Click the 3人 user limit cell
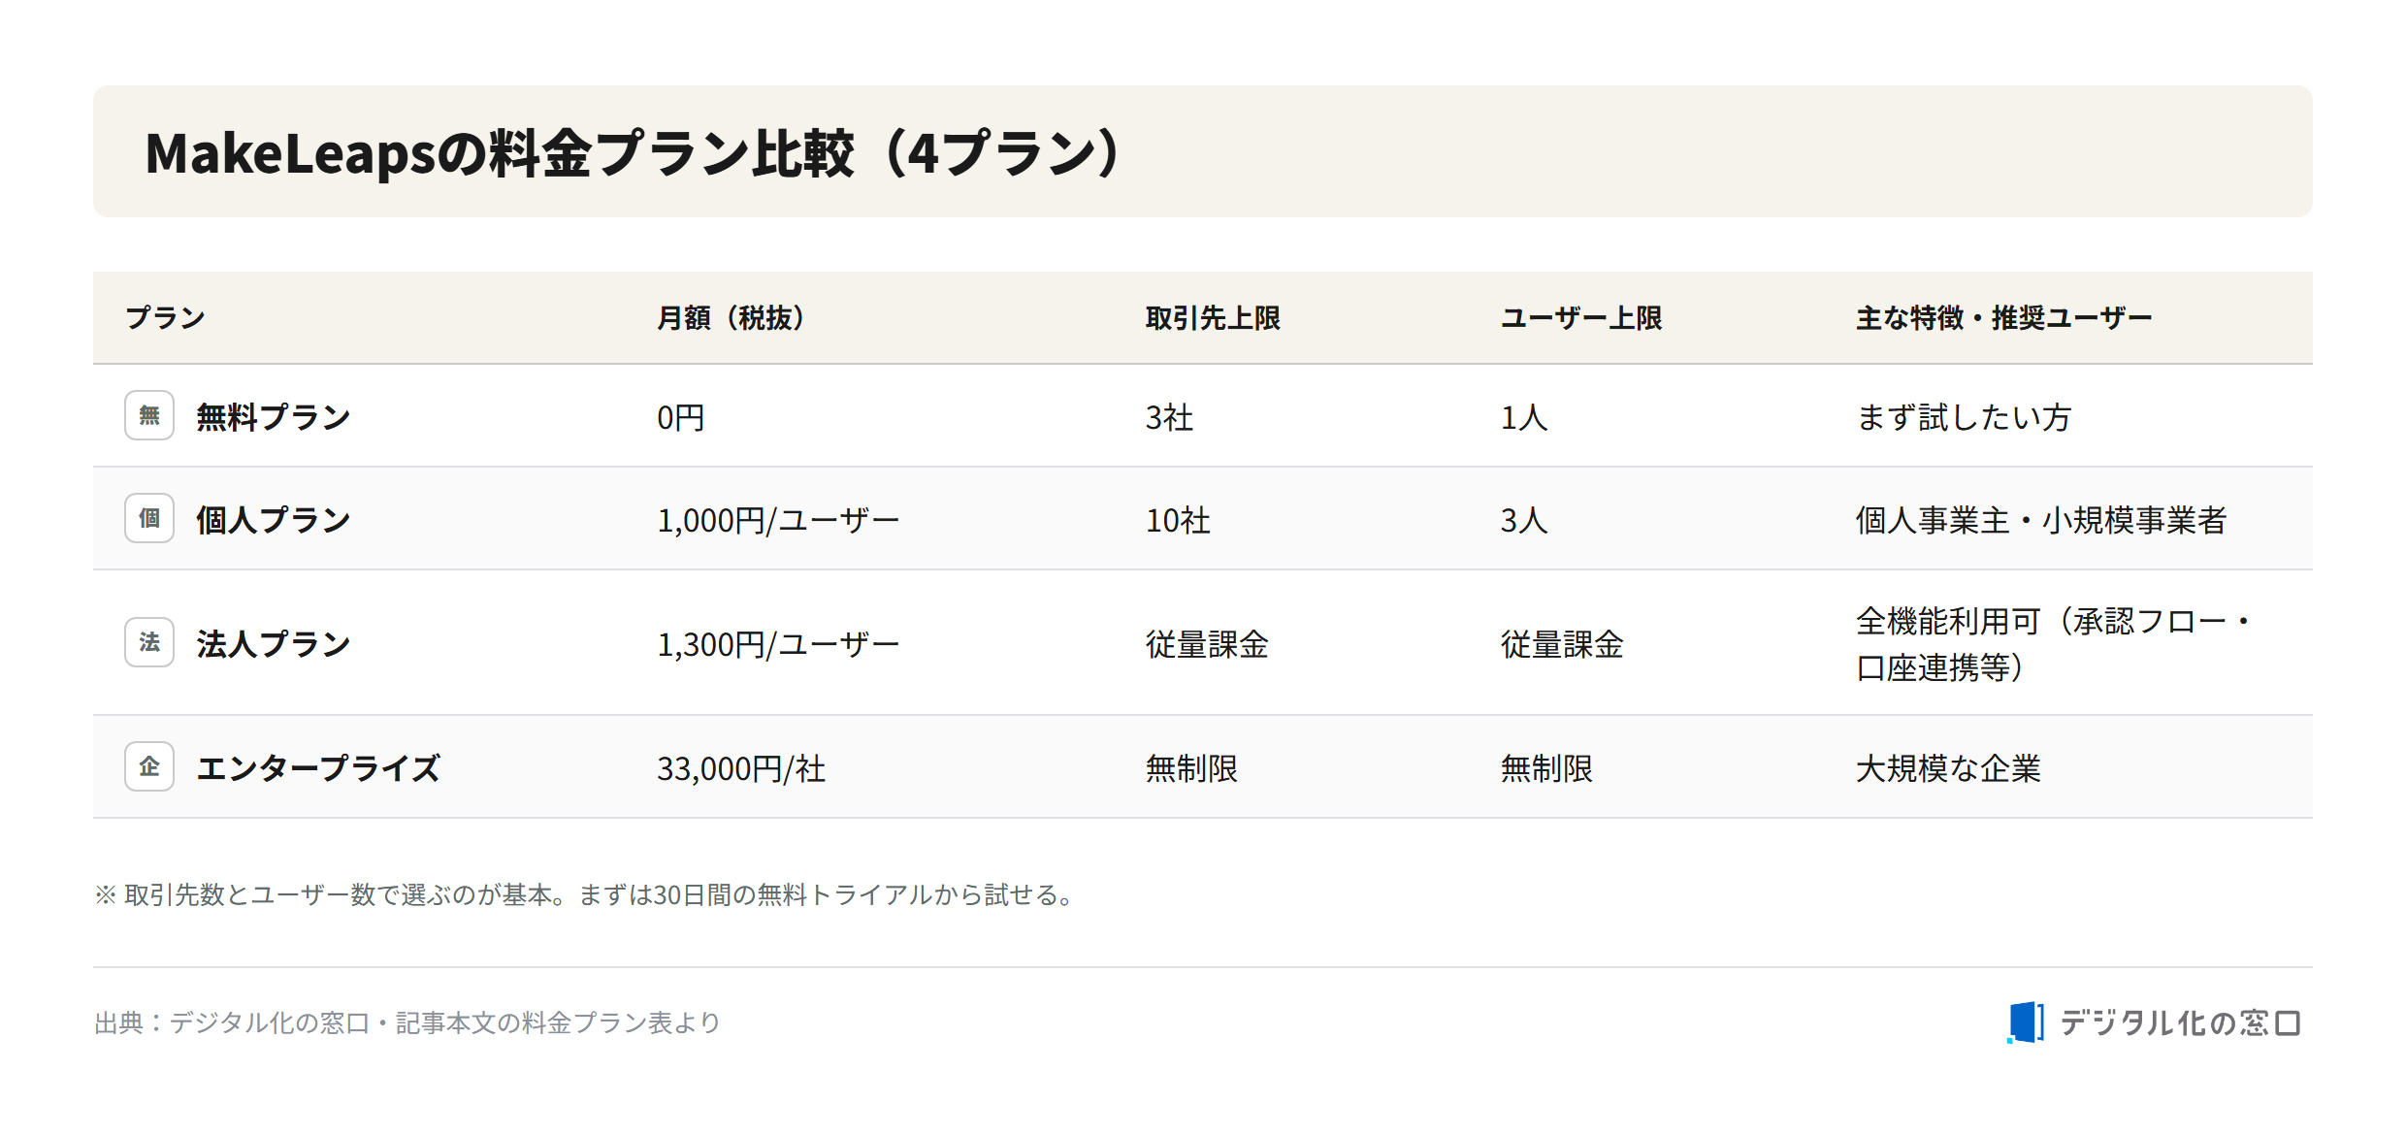Viewport: 2406px width, 1135px height. [1524, 520]
